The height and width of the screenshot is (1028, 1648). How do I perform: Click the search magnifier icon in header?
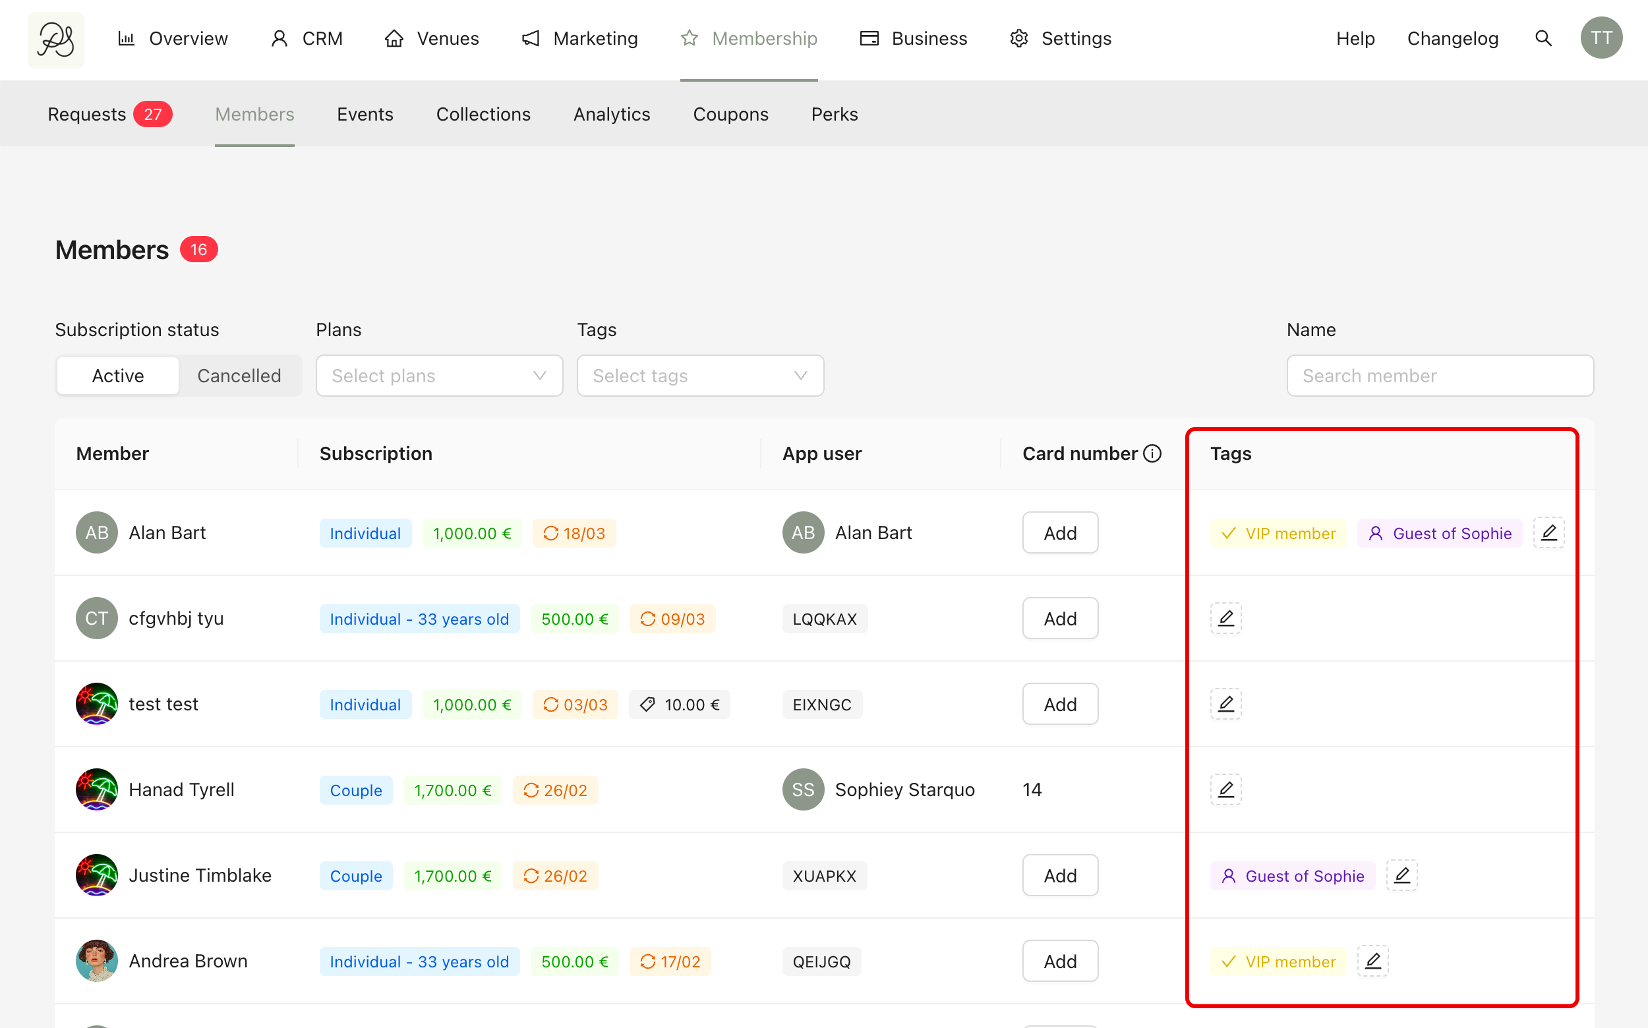[1543, 39]
